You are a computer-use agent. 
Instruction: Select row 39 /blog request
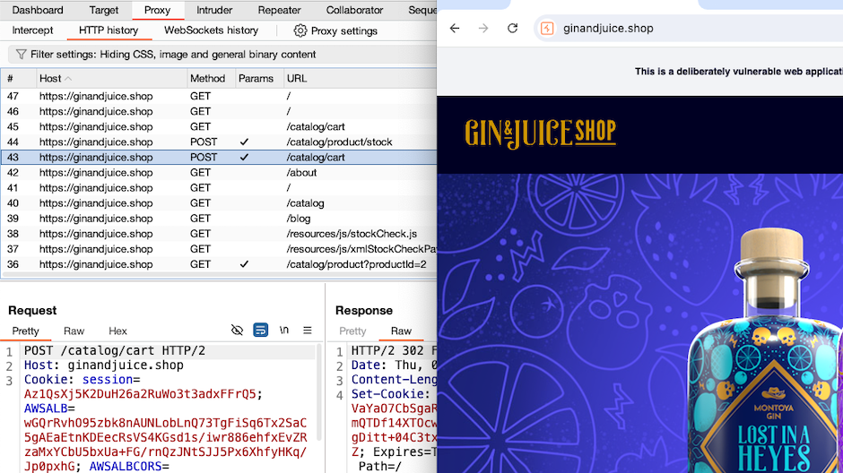click(x=219, y=219)
